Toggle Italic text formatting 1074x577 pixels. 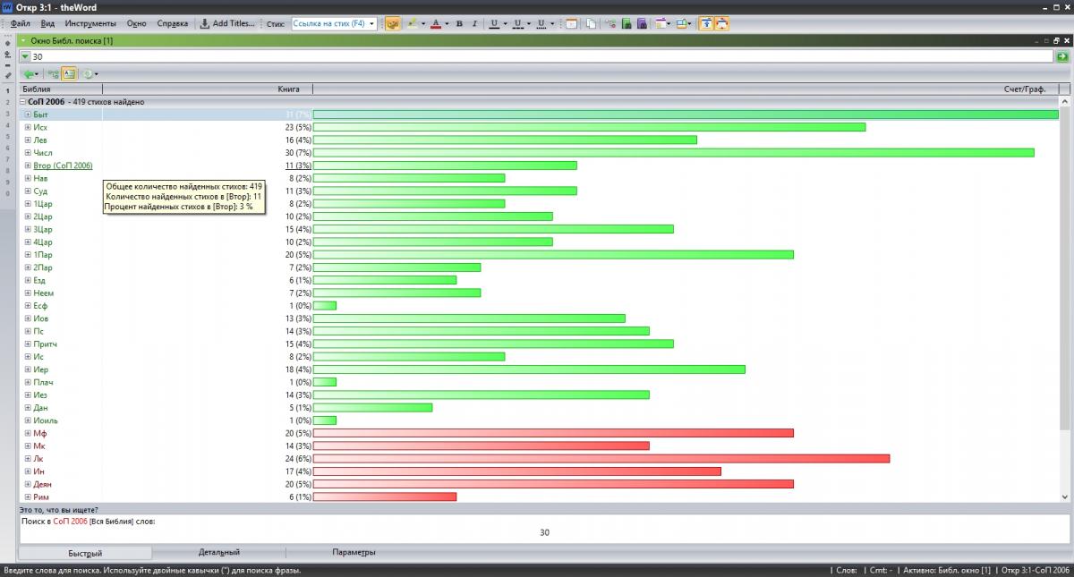pos(473,24)
